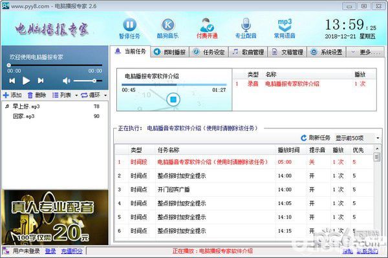Viewport: 388px width, 258px height.
Task: Select the task scheduled at 14:05
Action: (x=244, y=203)
